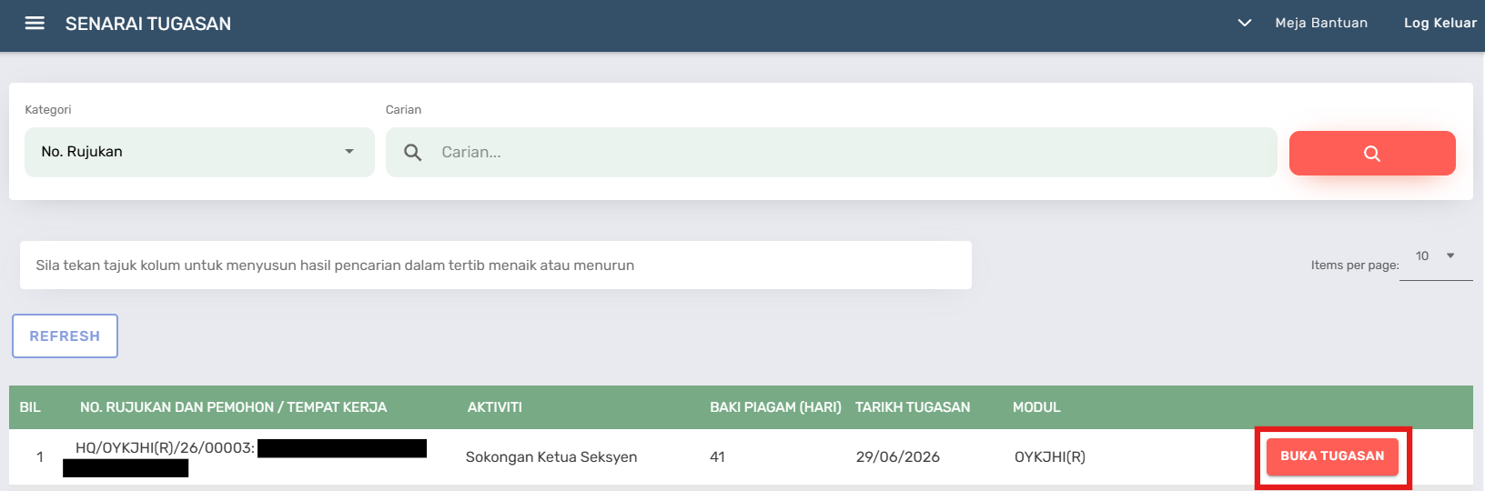Open Meja Bantuan help desk
This screenshot has height=491, width=1485.
click(x=1321, y=23)
